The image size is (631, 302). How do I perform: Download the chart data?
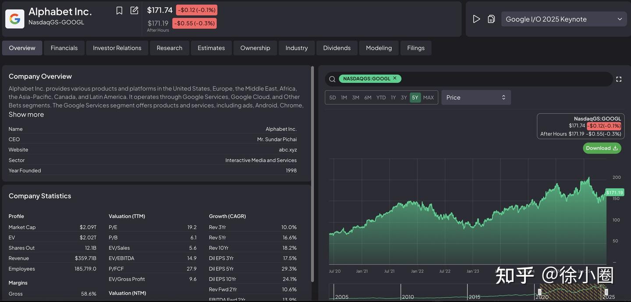602,148
